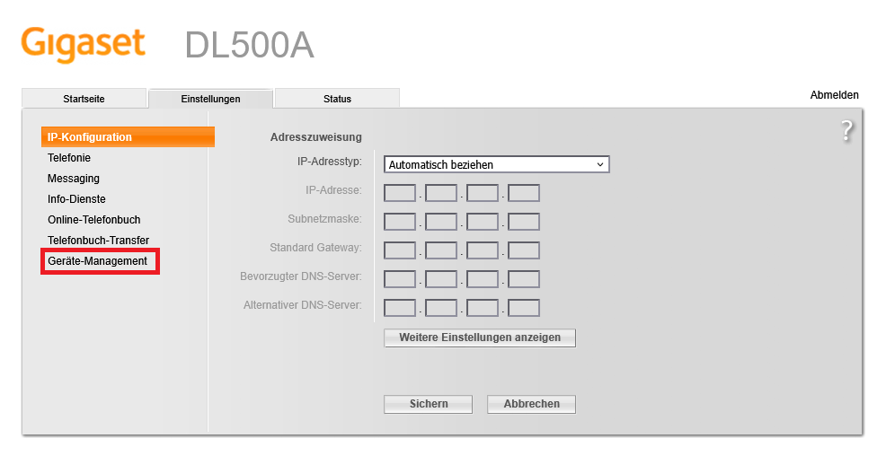Click the Abbrechen button
Screen dimensions: 886x456
coord(531,404)
